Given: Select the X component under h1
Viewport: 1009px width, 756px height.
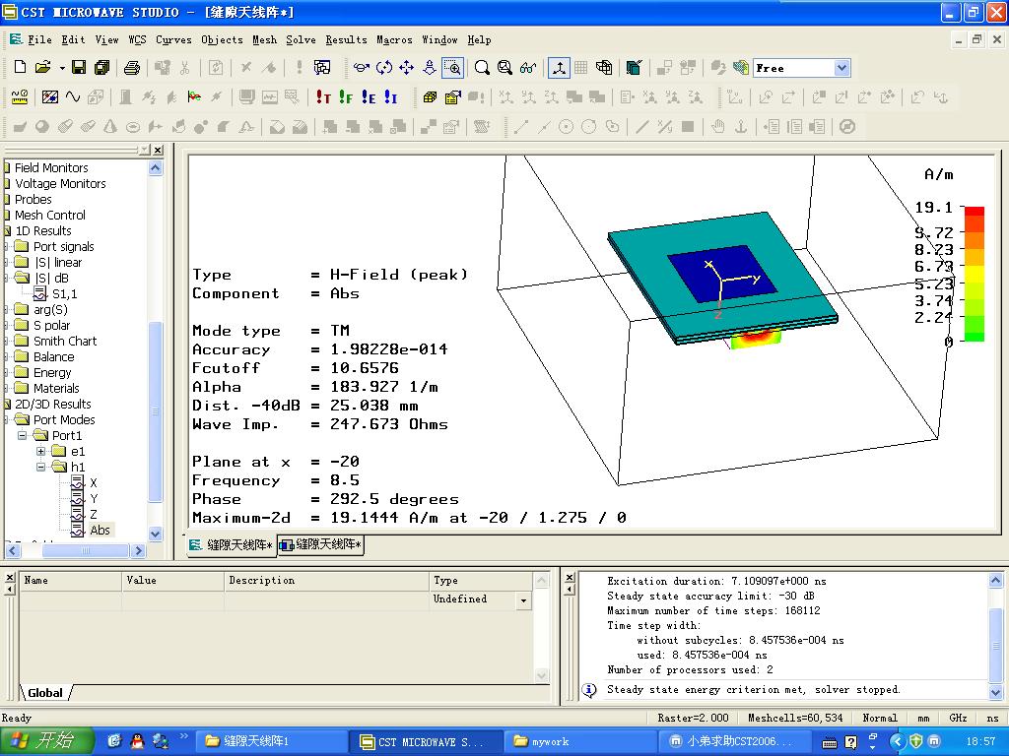Looking at the screenshot, I should (x=94, y=482).
